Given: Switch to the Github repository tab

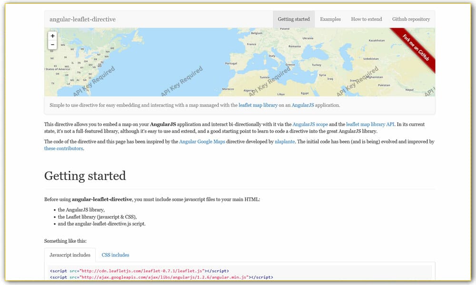Looking at the screenshot, I should [411, 19].
